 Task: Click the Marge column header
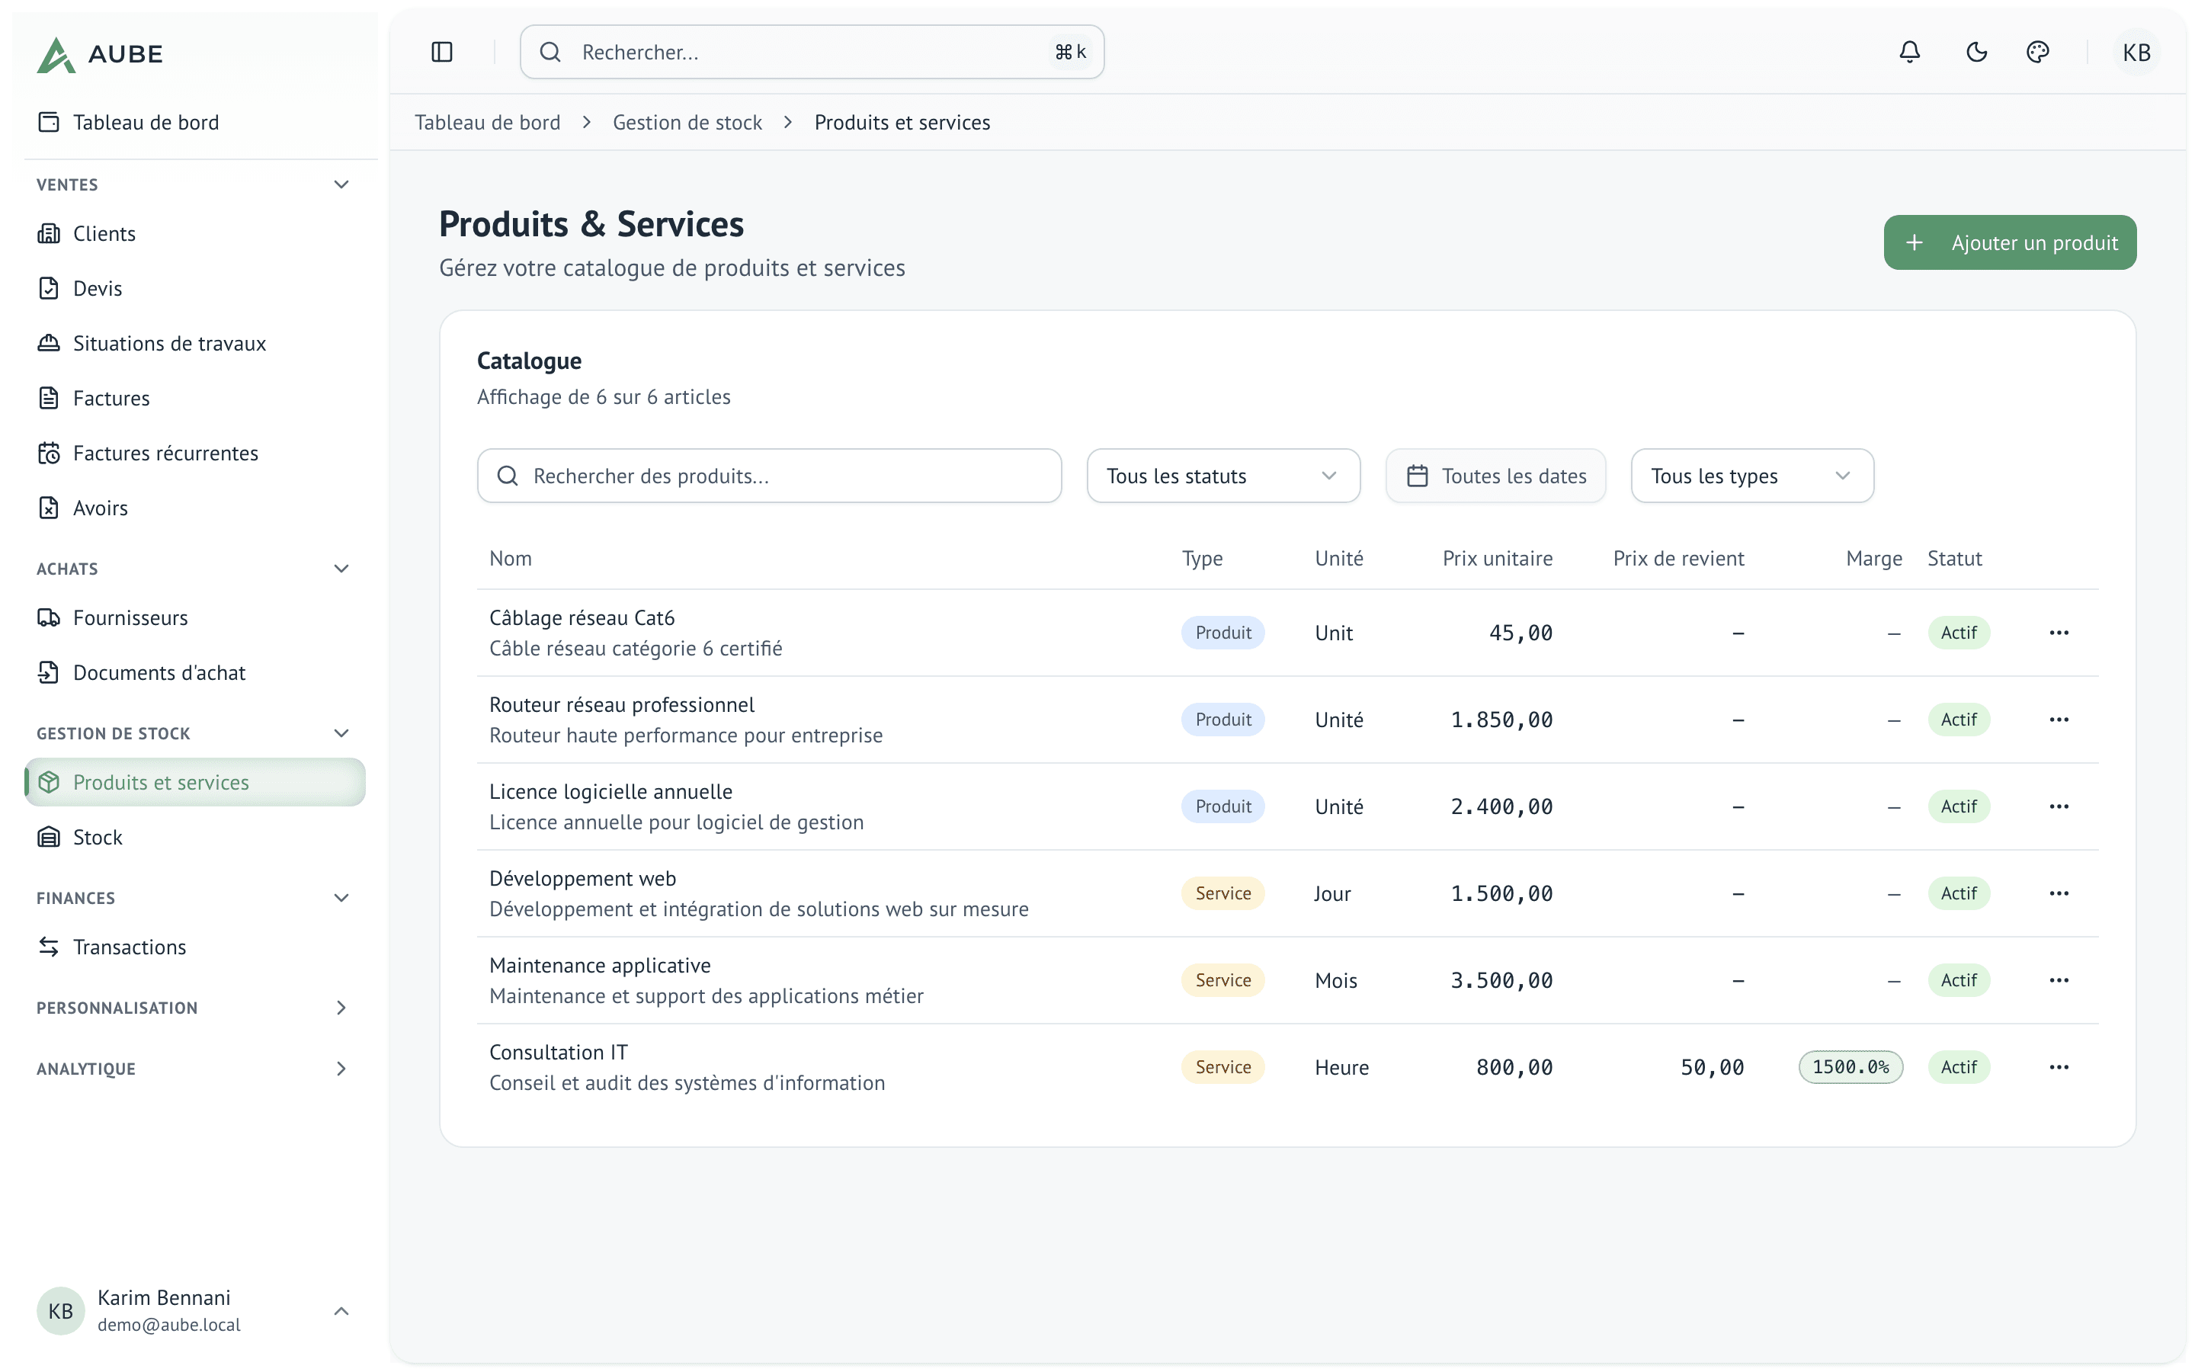point(1874,558)
